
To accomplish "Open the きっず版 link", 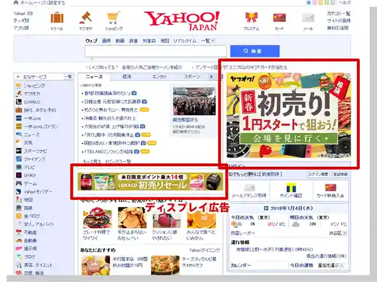I will [21, 21].
